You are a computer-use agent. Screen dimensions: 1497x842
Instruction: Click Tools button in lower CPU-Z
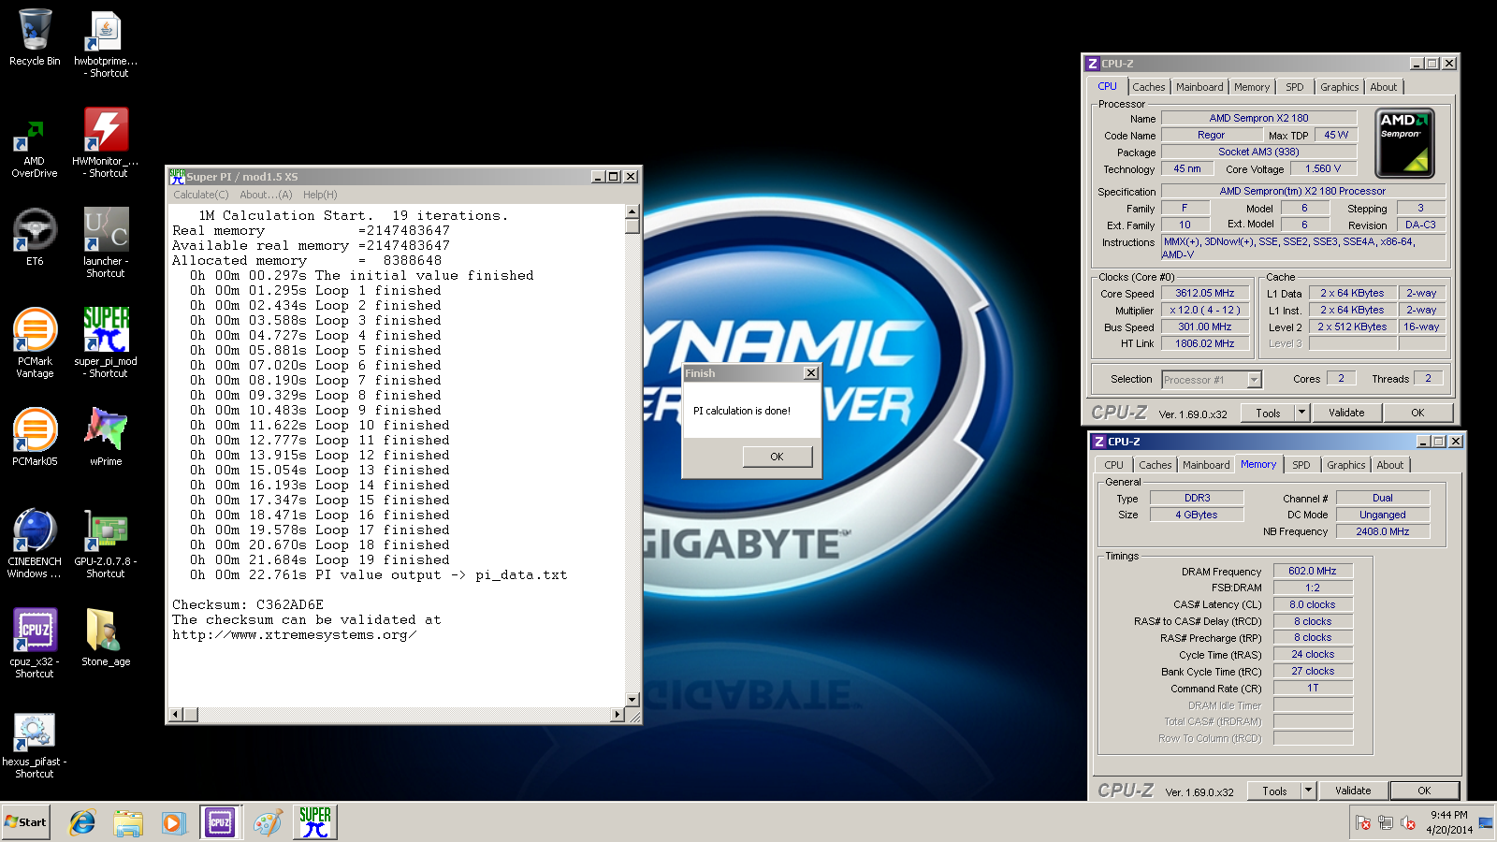click(1275, 791)
